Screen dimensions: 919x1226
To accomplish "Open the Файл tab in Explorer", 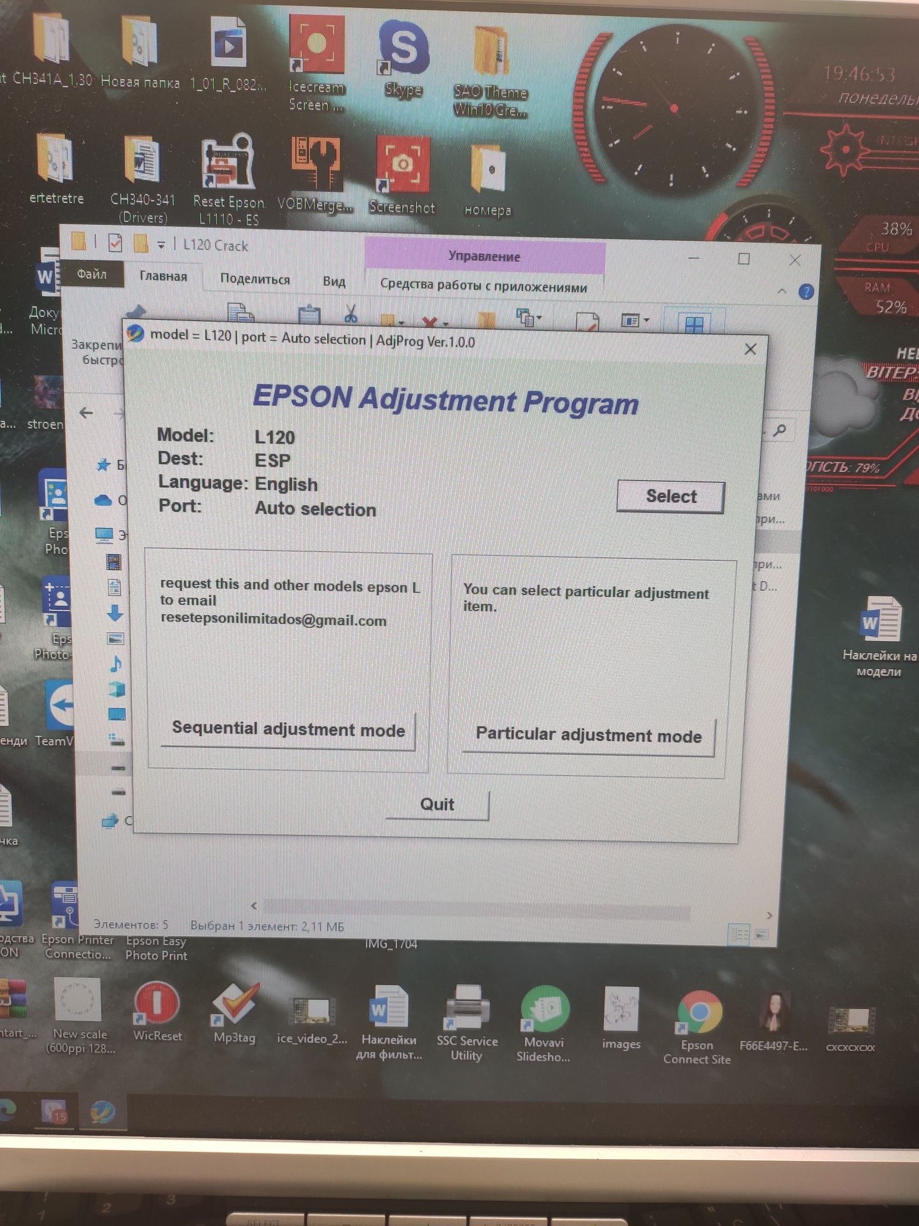I will coord(91,274).
